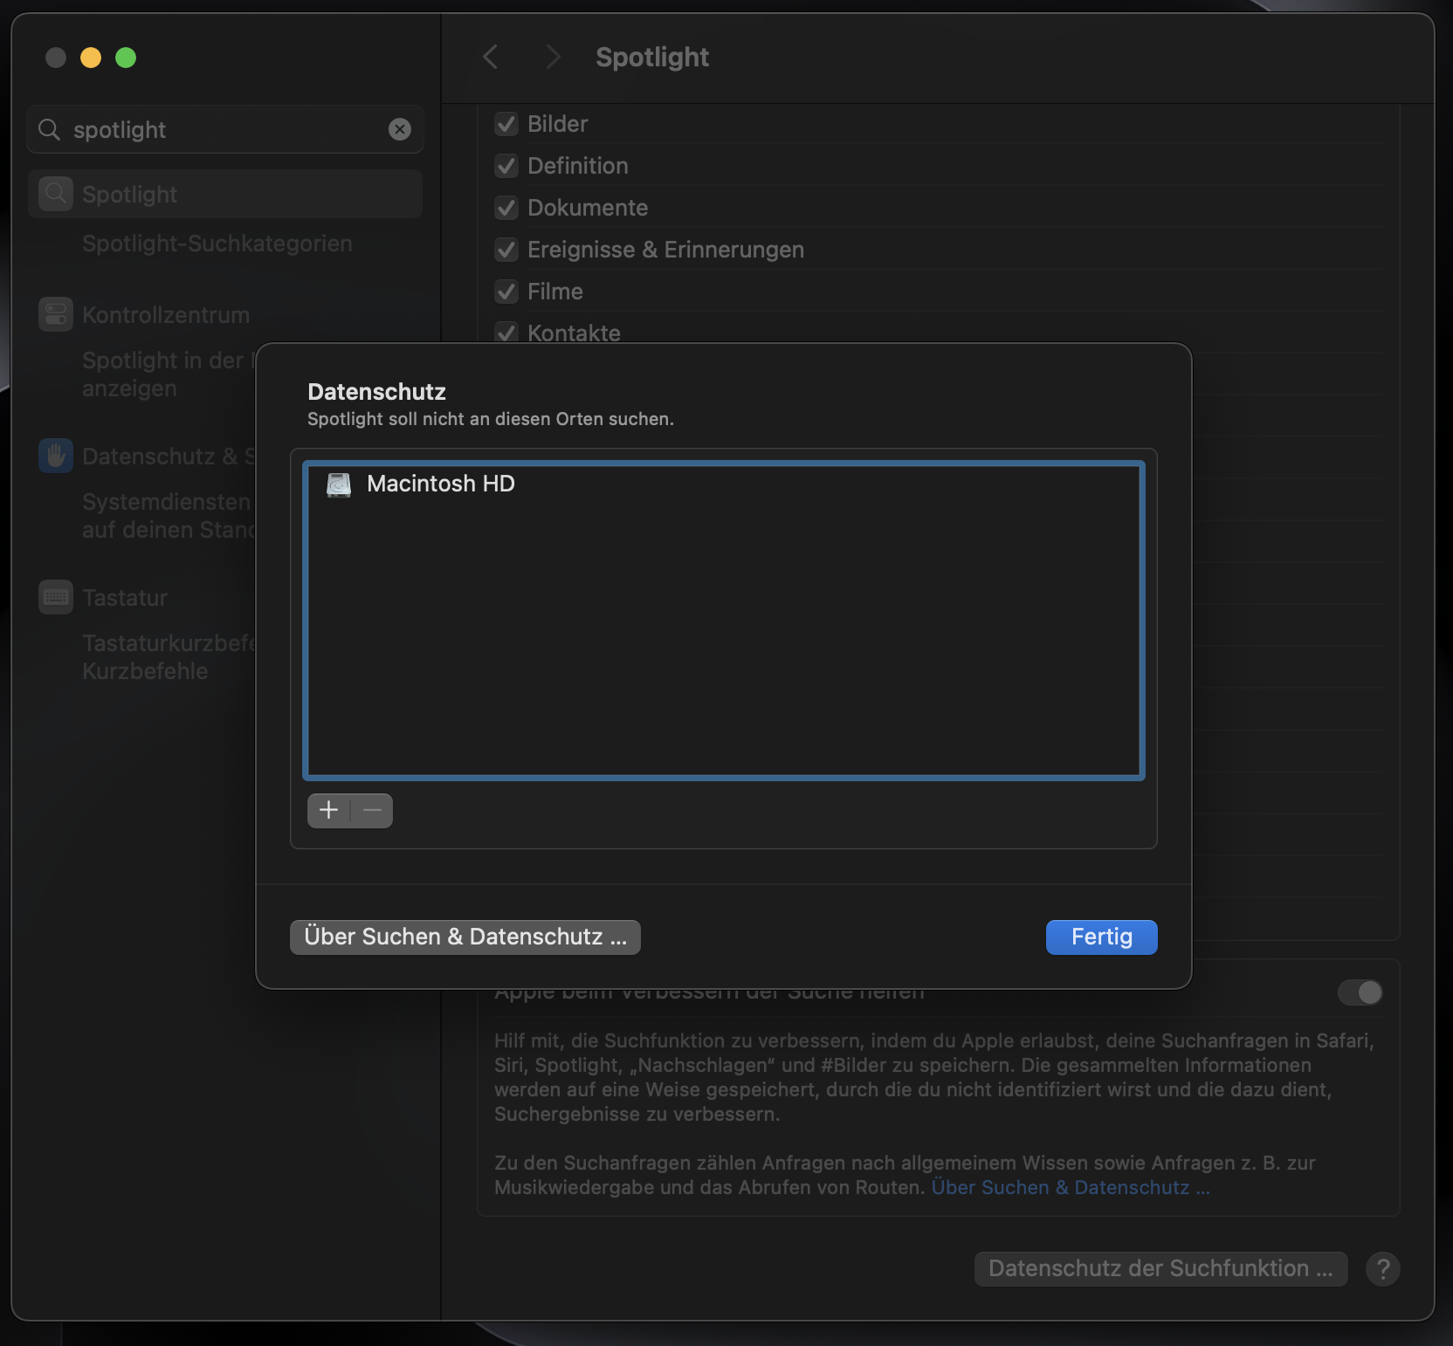Viewport: 1453px width, 1346px height.
Task: Open Kontrollzentrum settings via its sidebar icon
Action: click(55, 314)
